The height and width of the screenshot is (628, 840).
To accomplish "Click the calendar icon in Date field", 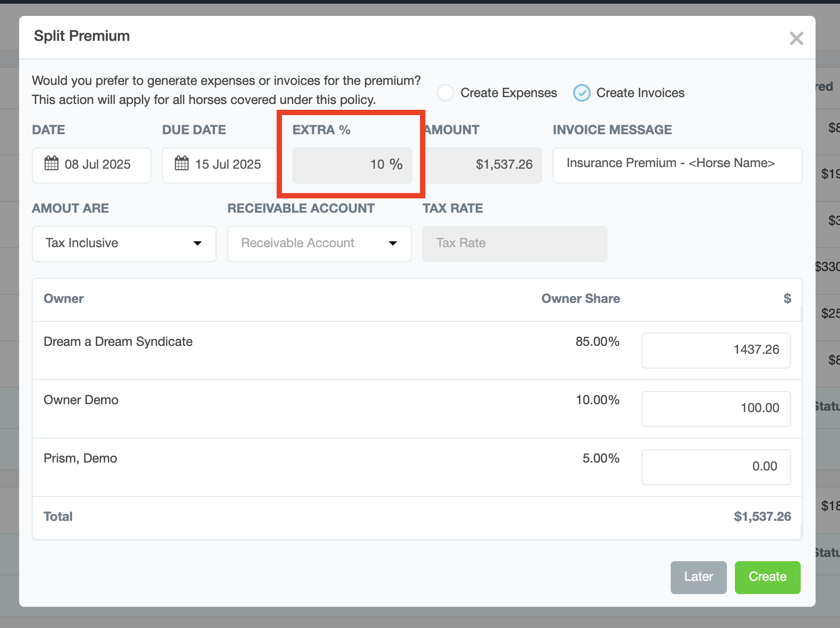I will coord(52,164).
